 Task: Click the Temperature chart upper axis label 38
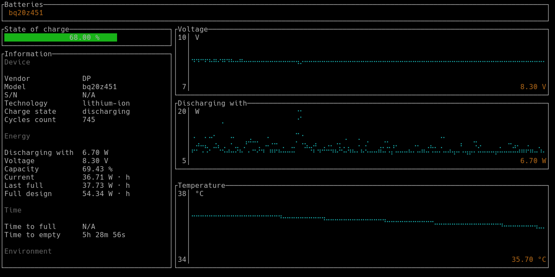pyautogui.click(x=182, y=194)
